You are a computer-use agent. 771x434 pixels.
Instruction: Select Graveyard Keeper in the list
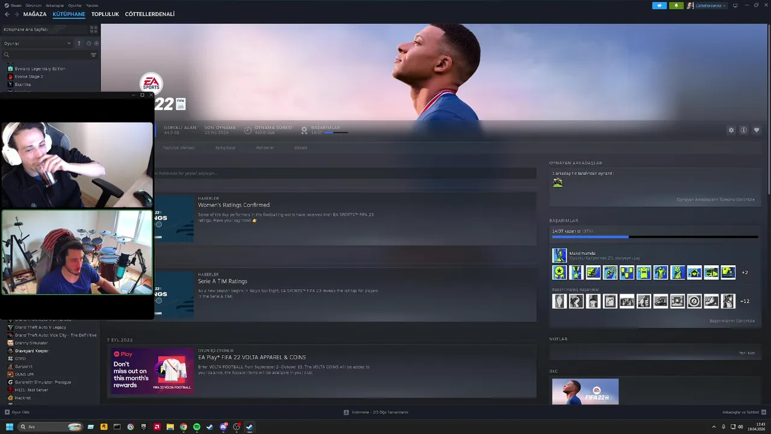point(31,351)
